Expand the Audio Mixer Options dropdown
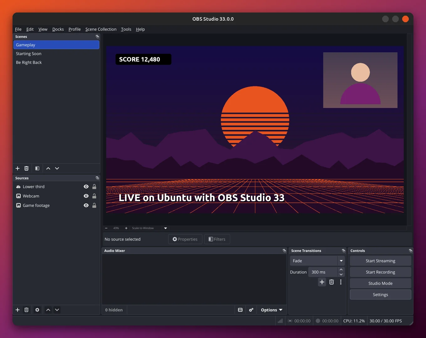 (272, 310)
